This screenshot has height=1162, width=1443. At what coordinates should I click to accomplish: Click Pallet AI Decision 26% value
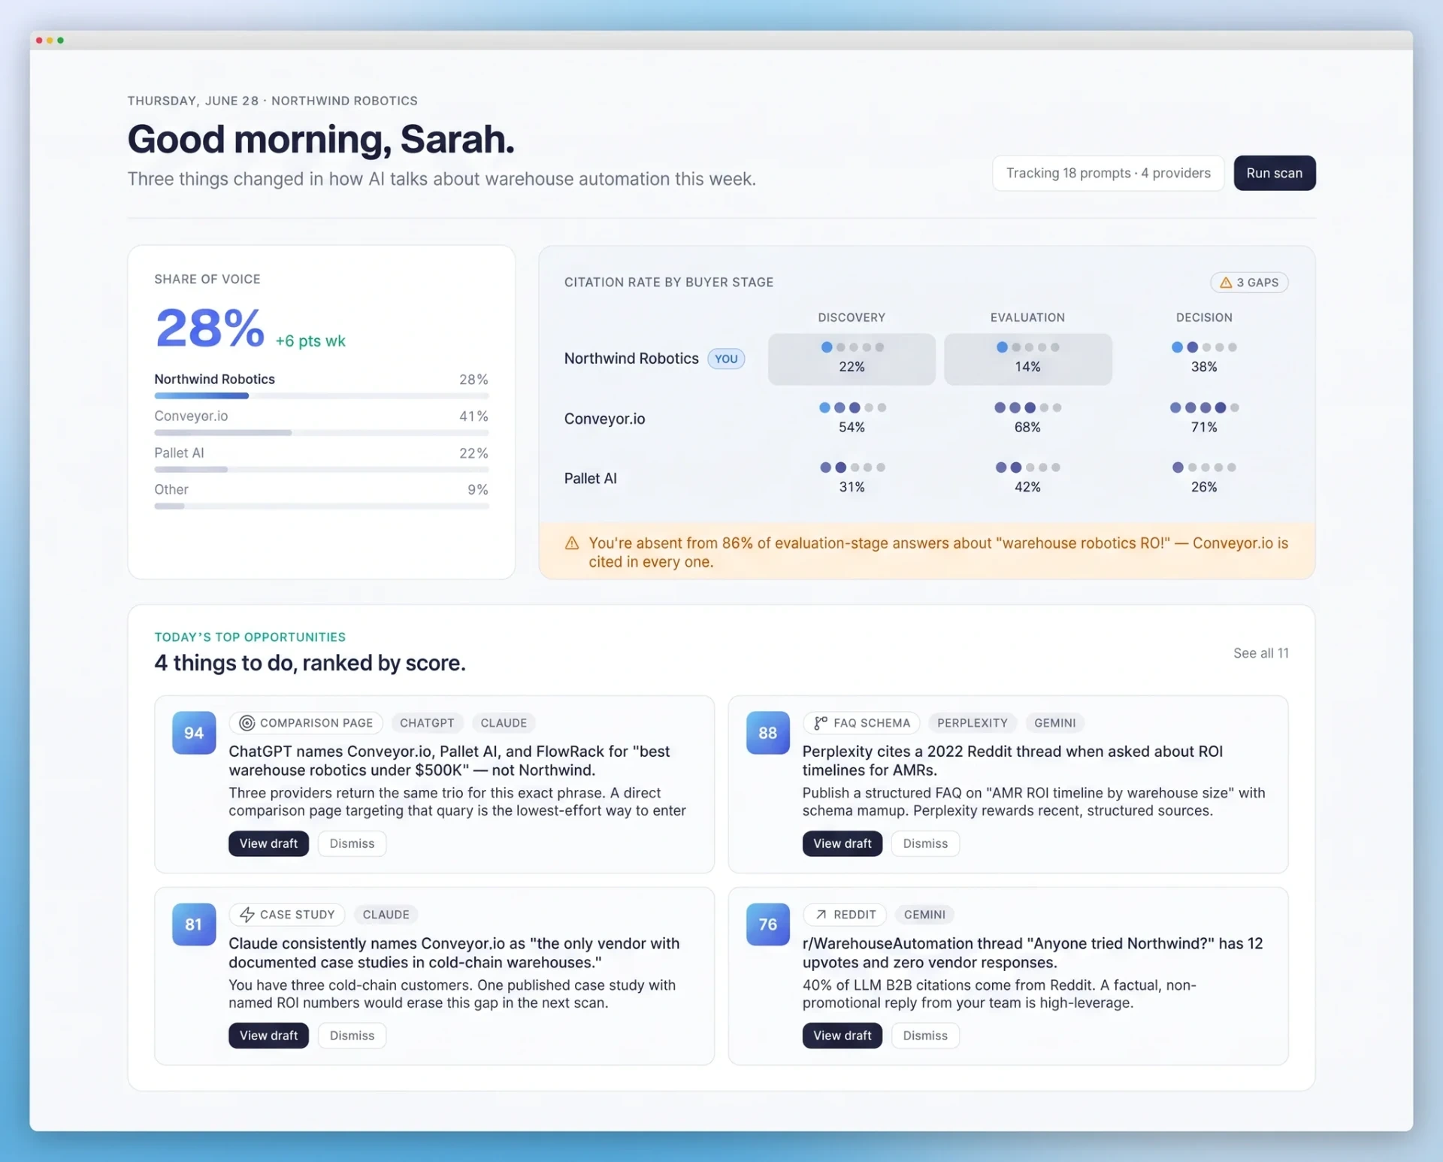tap(1203, 487)
